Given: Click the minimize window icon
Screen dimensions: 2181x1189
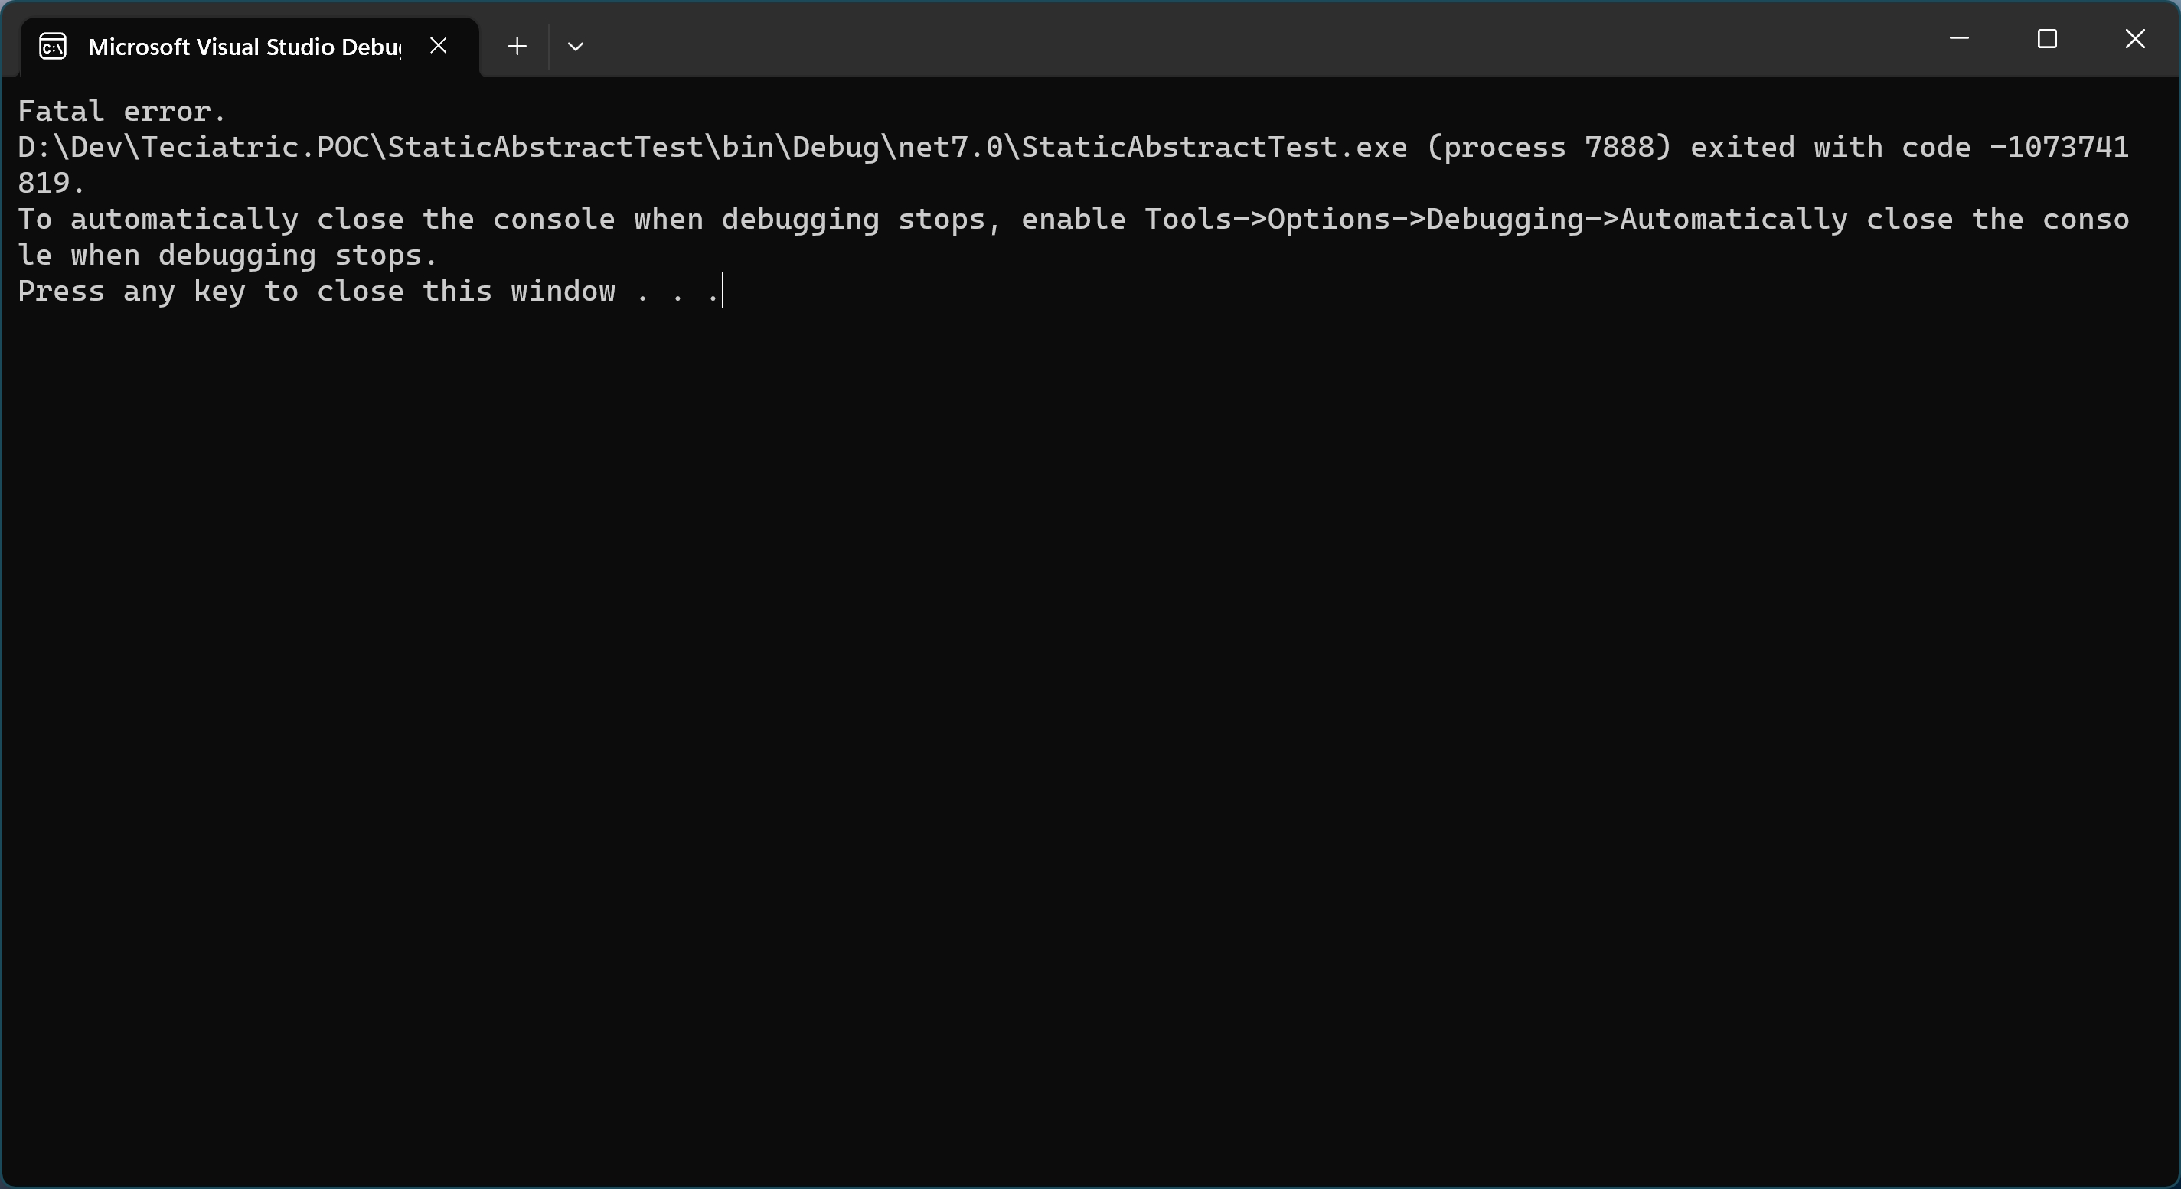Looking at the screenshot, I should pyautogui.click(x=1960, y=39).
